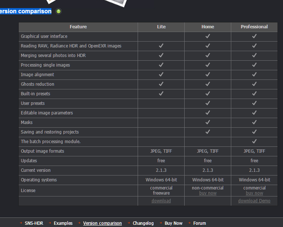
Task: Open the Changelog footer menu item
Action: click(x=143, y=223)
